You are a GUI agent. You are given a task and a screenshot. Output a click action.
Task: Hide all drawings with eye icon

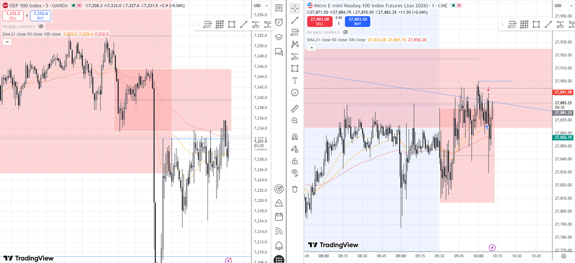click(x=295, y=173)
